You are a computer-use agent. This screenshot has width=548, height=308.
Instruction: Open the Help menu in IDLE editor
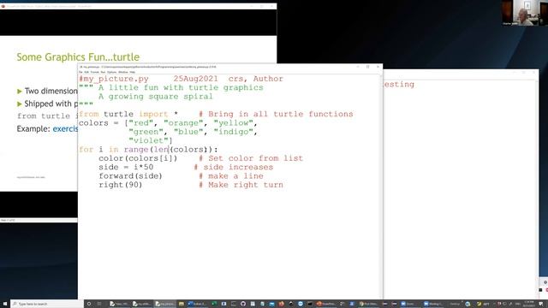133,72
